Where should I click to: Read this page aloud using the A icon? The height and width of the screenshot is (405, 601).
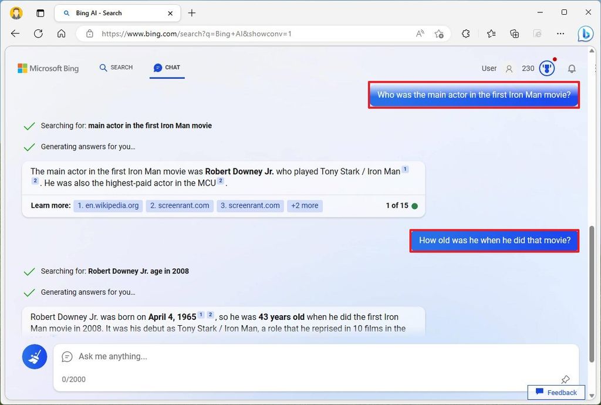point(420,33)
